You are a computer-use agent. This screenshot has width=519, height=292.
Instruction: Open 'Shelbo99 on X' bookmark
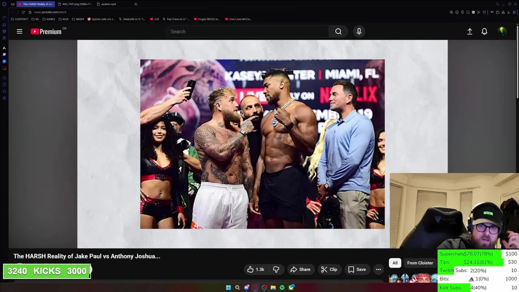132,19
